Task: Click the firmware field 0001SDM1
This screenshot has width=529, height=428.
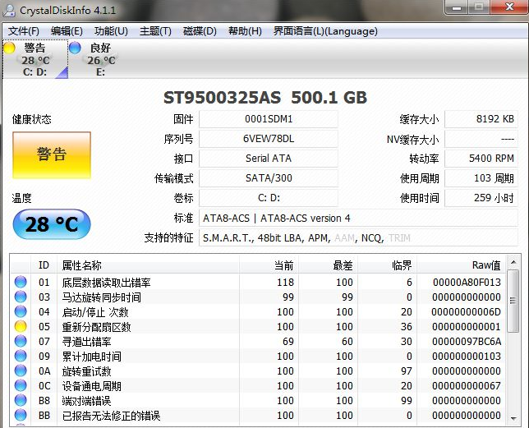Action: 269,119
